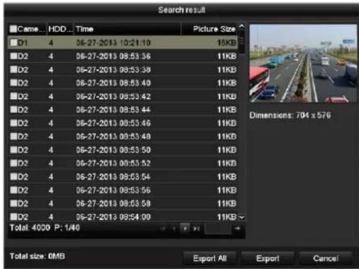359x269 pixels.
Task: Check the D1 10:21:10 row checkbox
Action: (14, 43)
